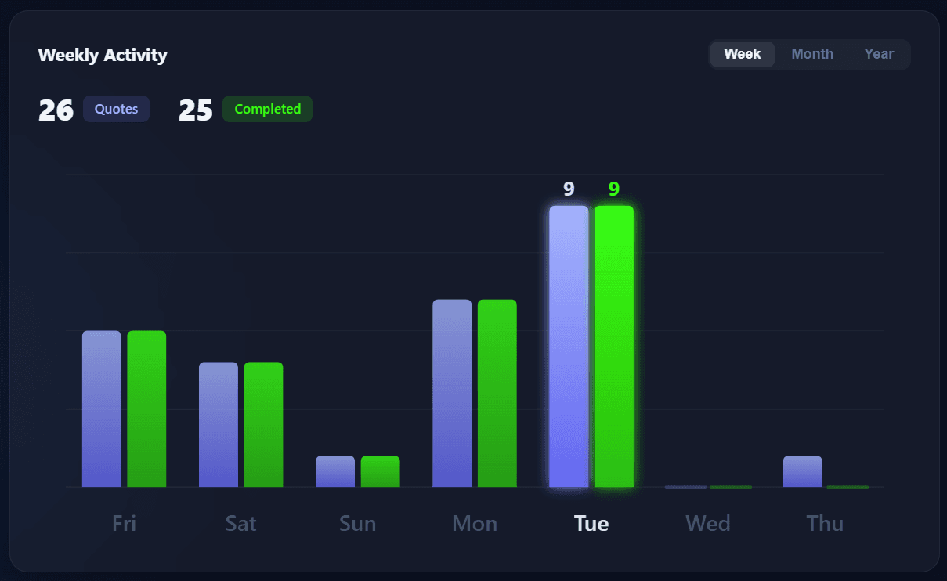This screenshot has width=947, height=581.
Task: Click the Mon day label
Action: click(475, 523)
